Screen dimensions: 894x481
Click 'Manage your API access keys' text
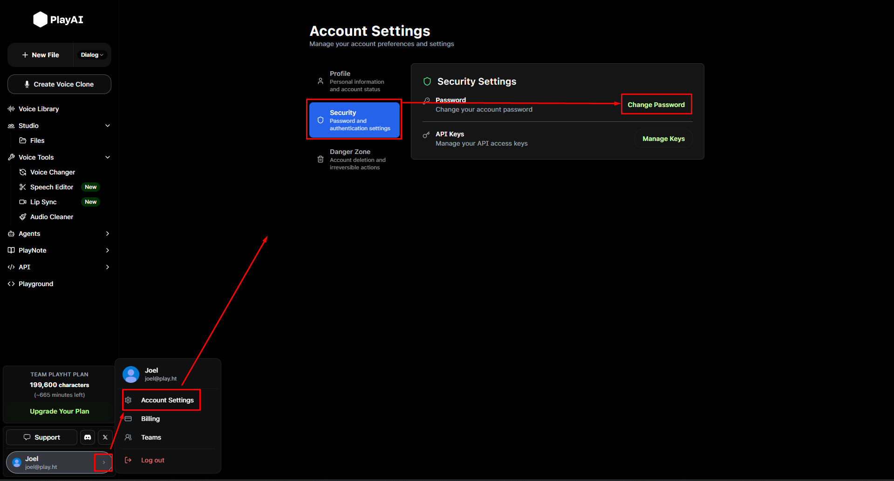pos(482,143)
